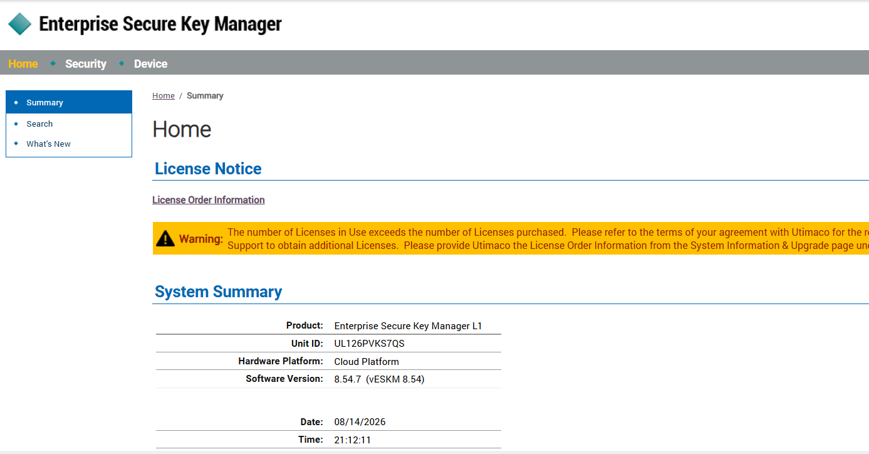Image resolution: width=869 pixels, height=454 pixels.
Task: Click the Unit ID value UL126PVKS7QS
Action: [370, 344]
